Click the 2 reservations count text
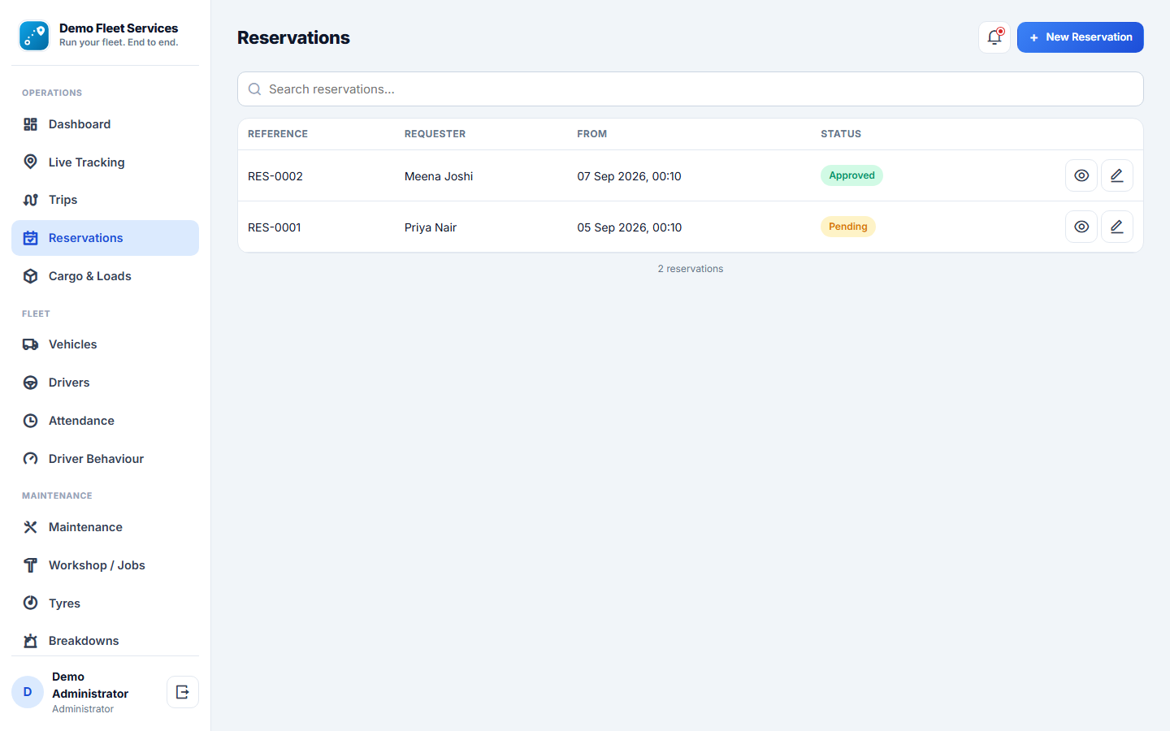 (x=691, y=269)
